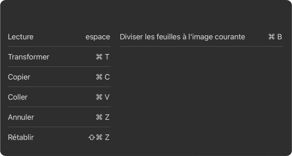
Task: Select the Lecture shortcut entry
Action: (x=59, y=37)
